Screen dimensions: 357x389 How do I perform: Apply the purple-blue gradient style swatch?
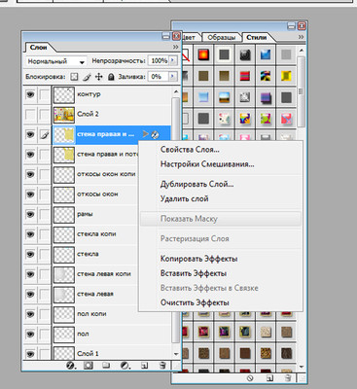(266, 97)
